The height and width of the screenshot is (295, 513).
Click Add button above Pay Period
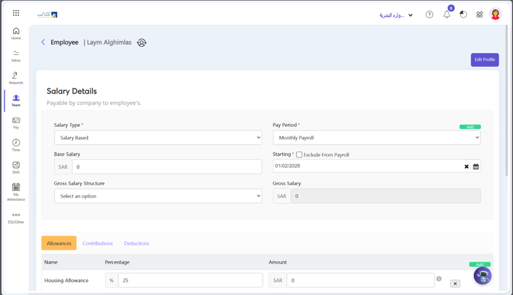pos(470,127)
